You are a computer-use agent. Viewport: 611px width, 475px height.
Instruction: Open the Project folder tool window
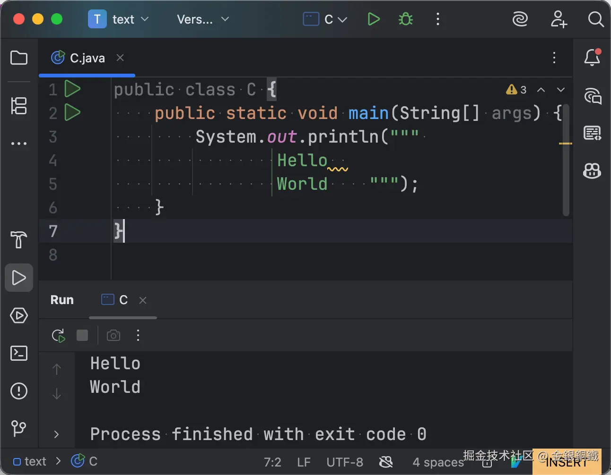point(19,58)
